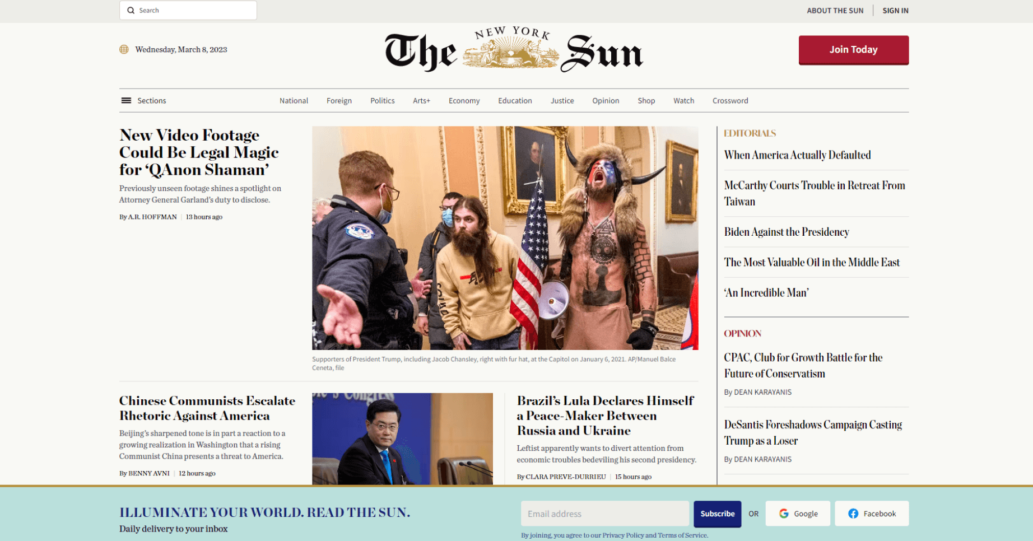The height and width of the screenshot is (541, 1033).
Task: Sign up with the Facebook button
Action: (x=872, y=514)
